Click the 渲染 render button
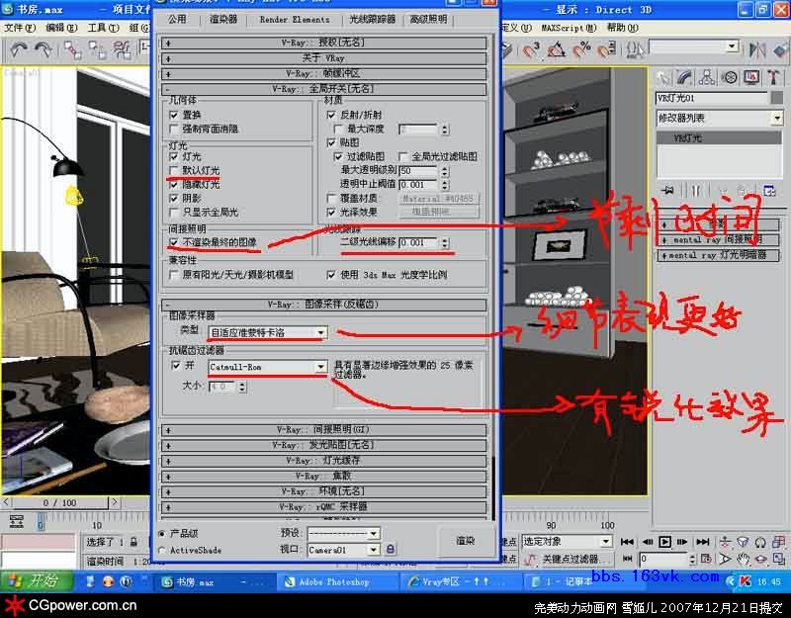The height and width of the screenshot is (618, 791). pos(465,541)
